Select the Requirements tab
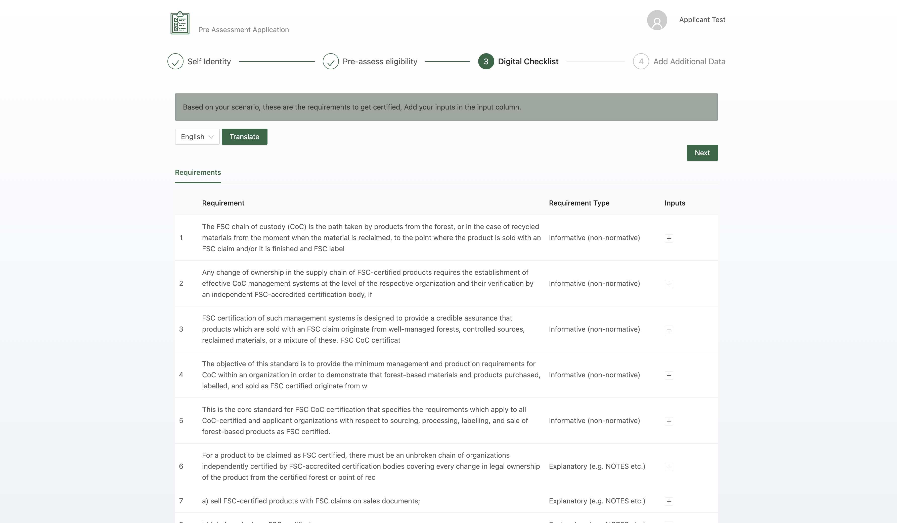The width and height of the screenshot is (897, 523). 198,173
